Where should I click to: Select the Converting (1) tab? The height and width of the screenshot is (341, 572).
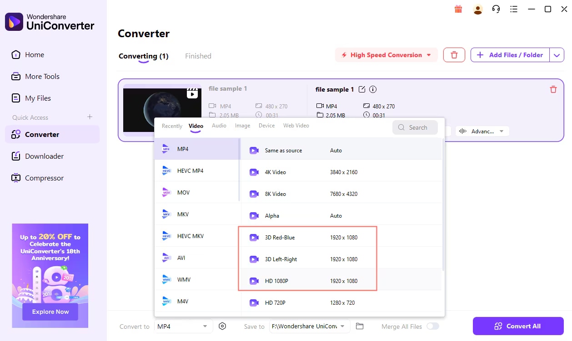pyautogui.click(x=144, y=56)
